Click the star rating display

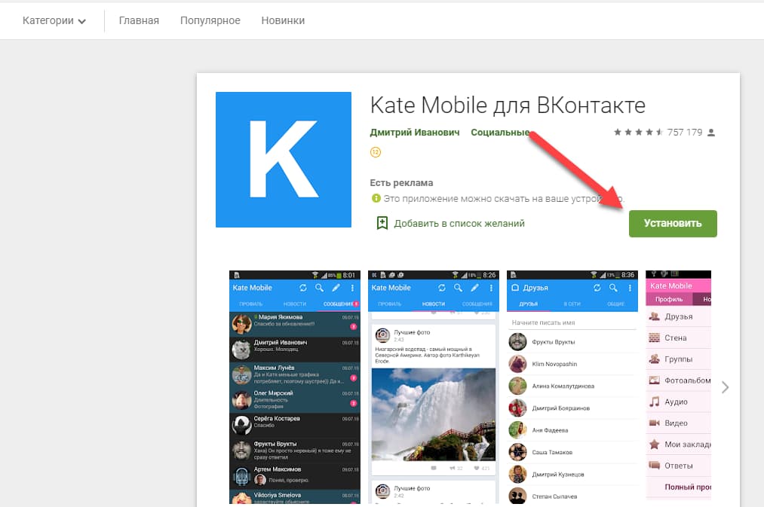pyautogui.click(x=638, y=132)
